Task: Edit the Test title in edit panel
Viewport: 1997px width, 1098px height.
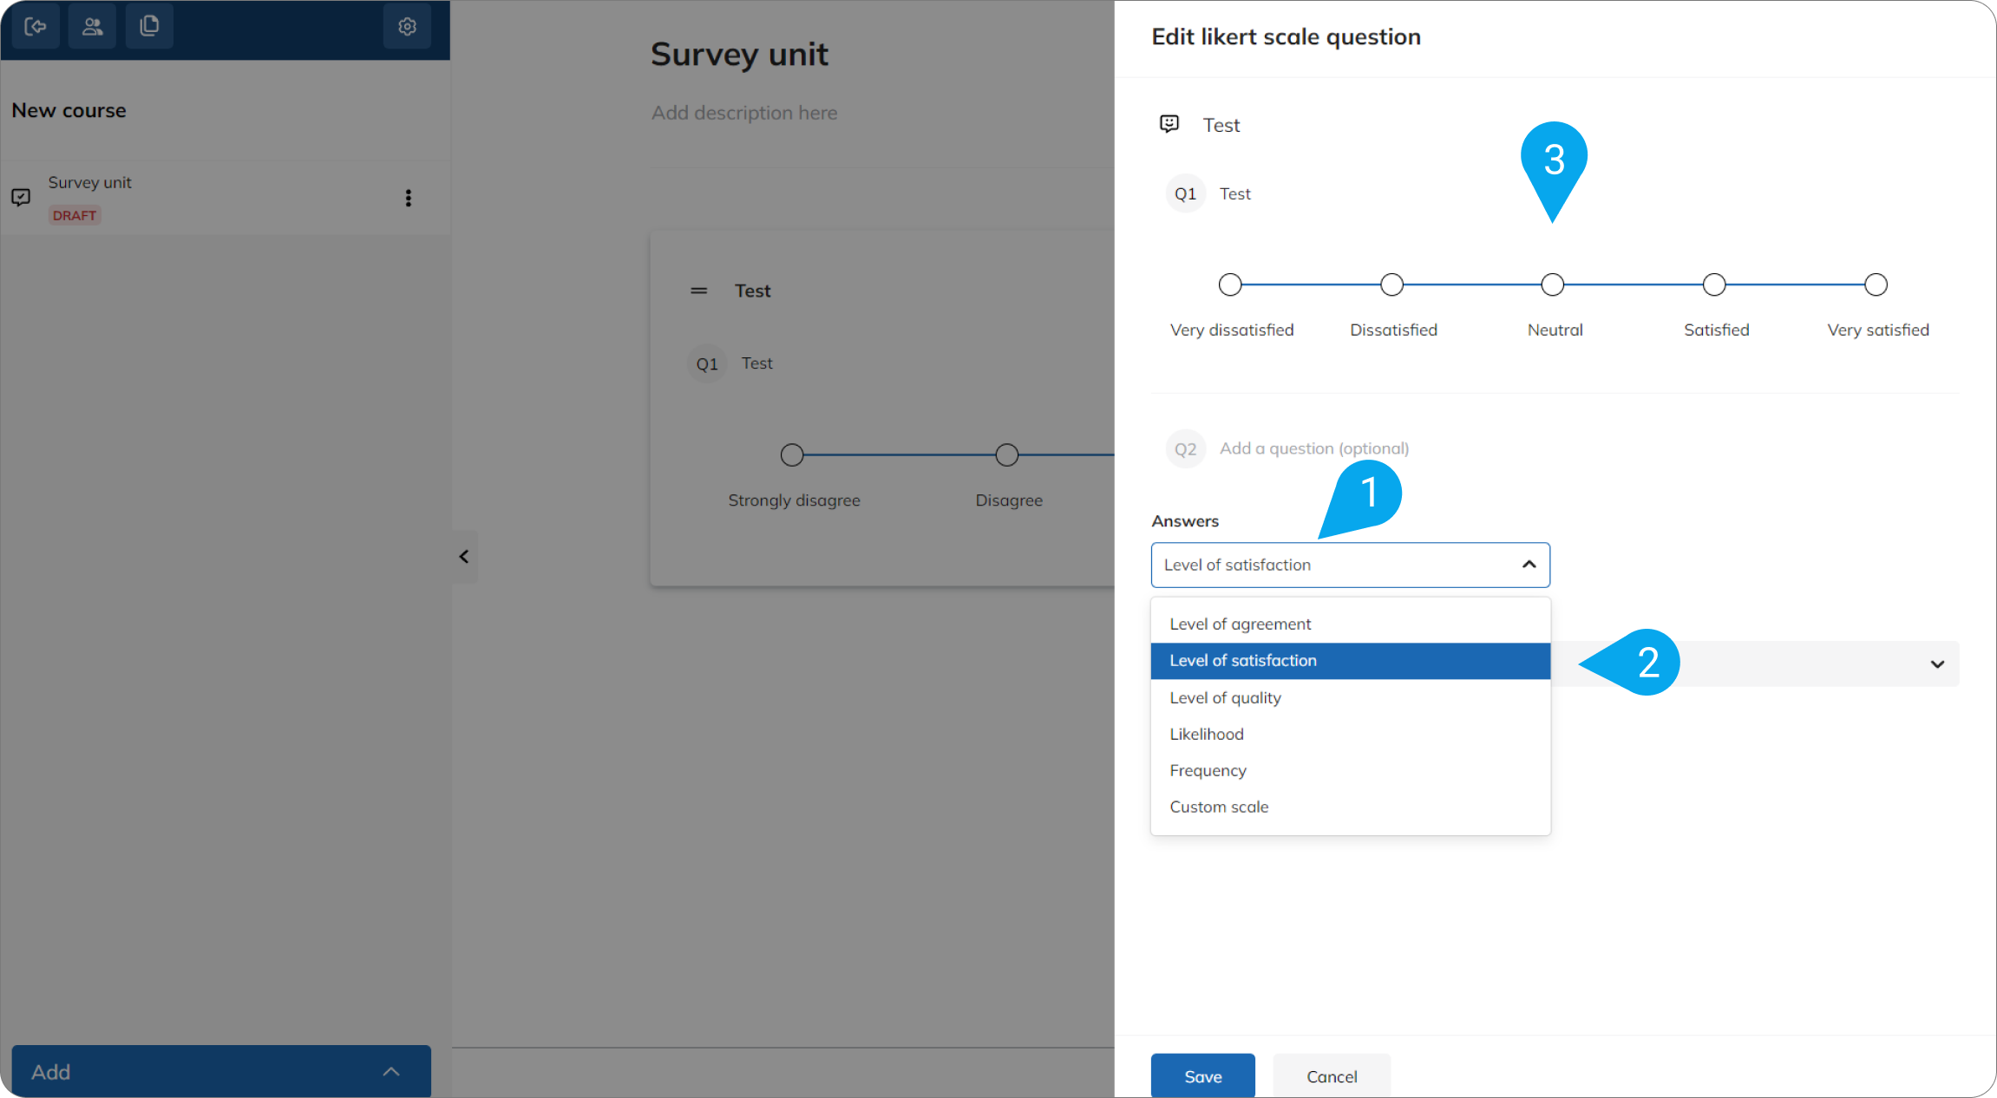Action: point(1221,125)
